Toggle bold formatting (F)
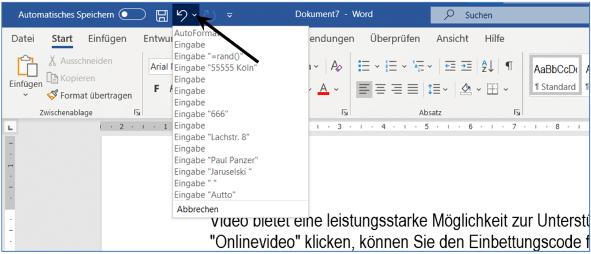 tap(156, 89)
